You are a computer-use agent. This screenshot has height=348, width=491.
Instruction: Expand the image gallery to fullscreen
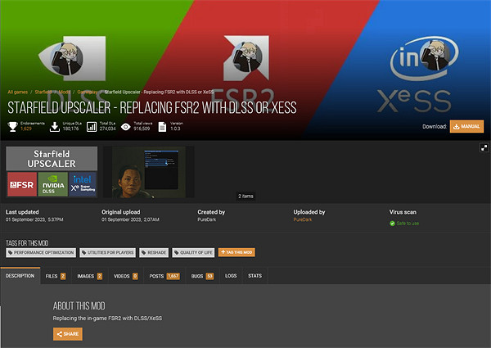pos(484,148)
